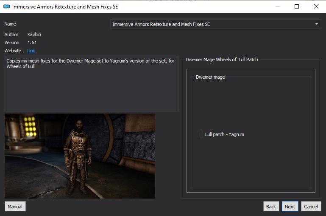Image resolution: width=326 pixels, height=216 pixels.
Task: Open the Name dropdown arrow
Action: (x=316, y=24)
